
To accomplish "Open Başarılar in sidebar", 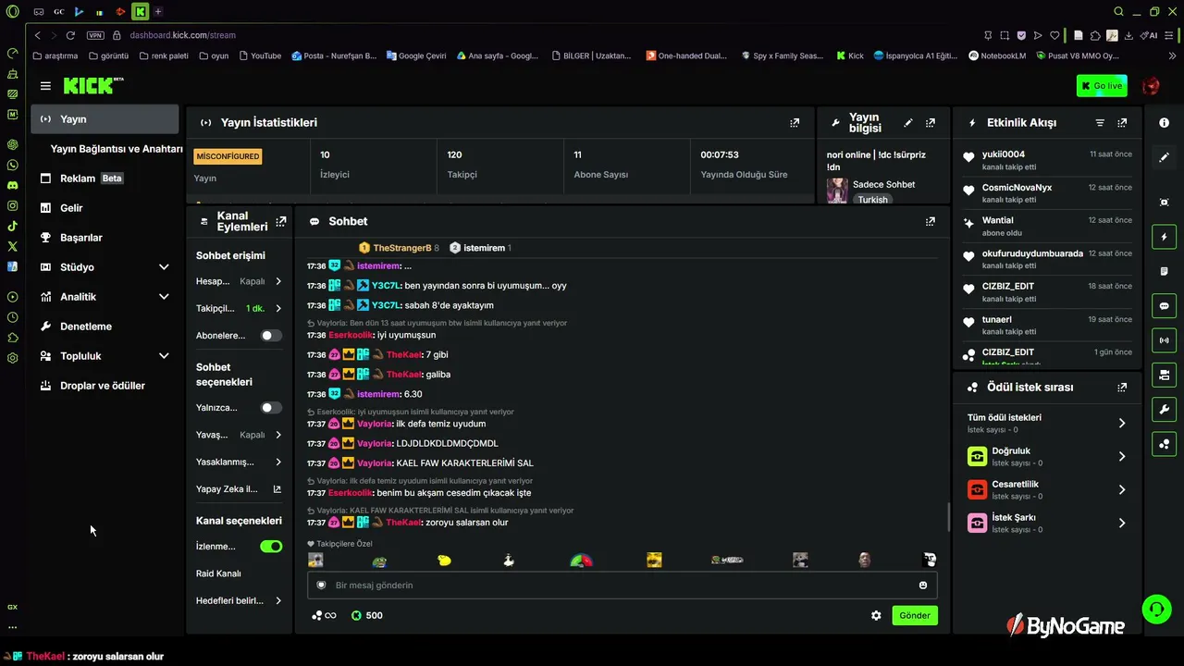I will pos(105,238).
